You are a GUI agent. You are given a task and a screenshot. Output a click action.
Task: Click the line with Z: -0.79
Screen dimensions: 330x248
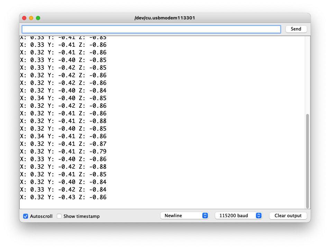tap(63, 151)
